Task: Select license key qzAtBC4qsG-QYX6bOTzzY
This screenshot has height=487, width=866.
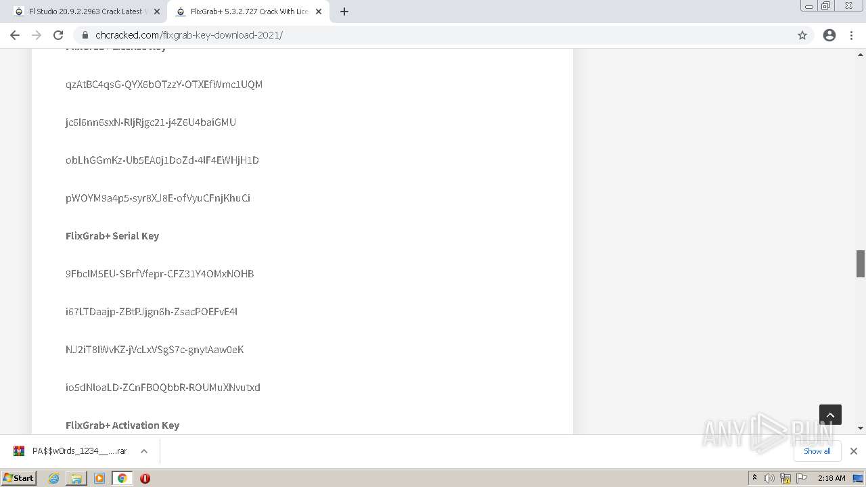Action: click(164, 85)
